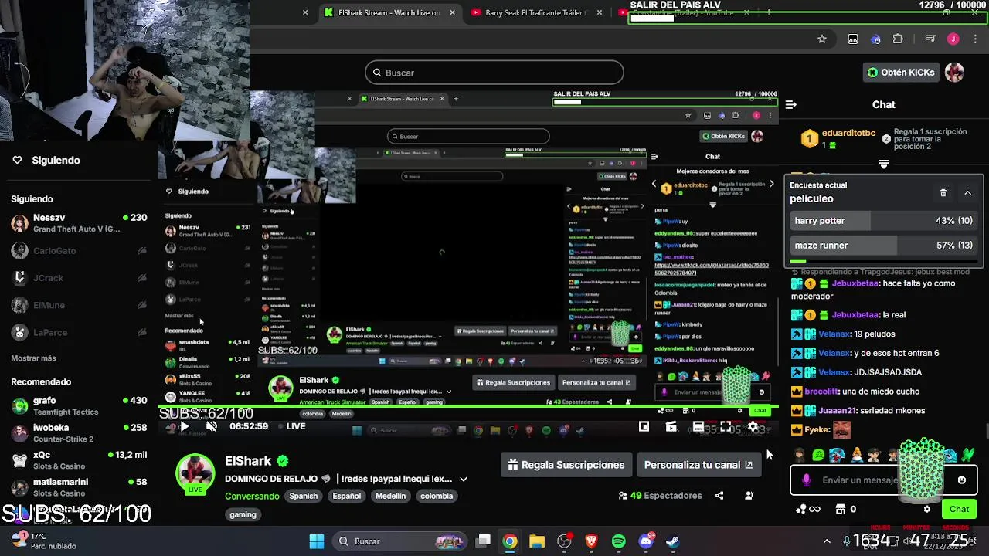Open ElMune channel in sidebar

tap(79, 305)
